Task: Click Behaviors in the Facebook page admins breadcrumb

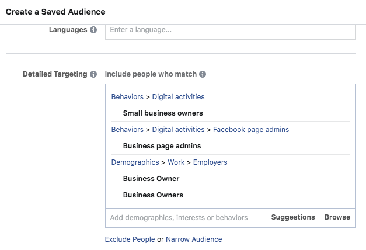Action: [x=127, y=129]
